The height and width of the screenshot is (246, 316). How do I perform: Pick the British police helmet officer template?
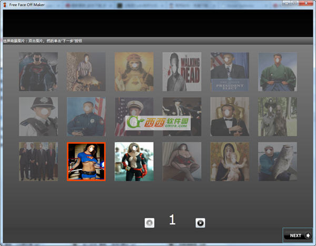point(38,117)
